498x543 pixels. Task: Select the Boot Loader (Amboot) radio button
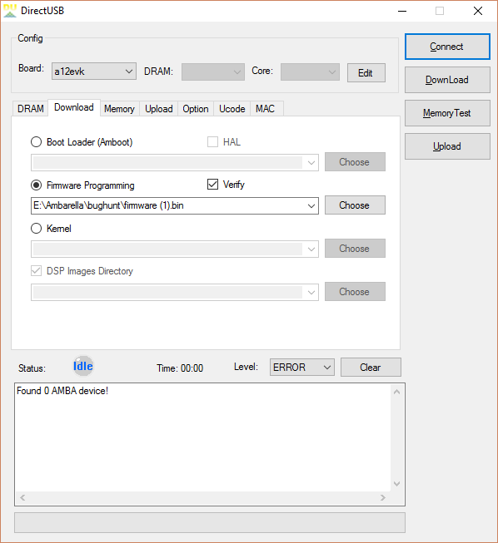(x=36, y=142)
